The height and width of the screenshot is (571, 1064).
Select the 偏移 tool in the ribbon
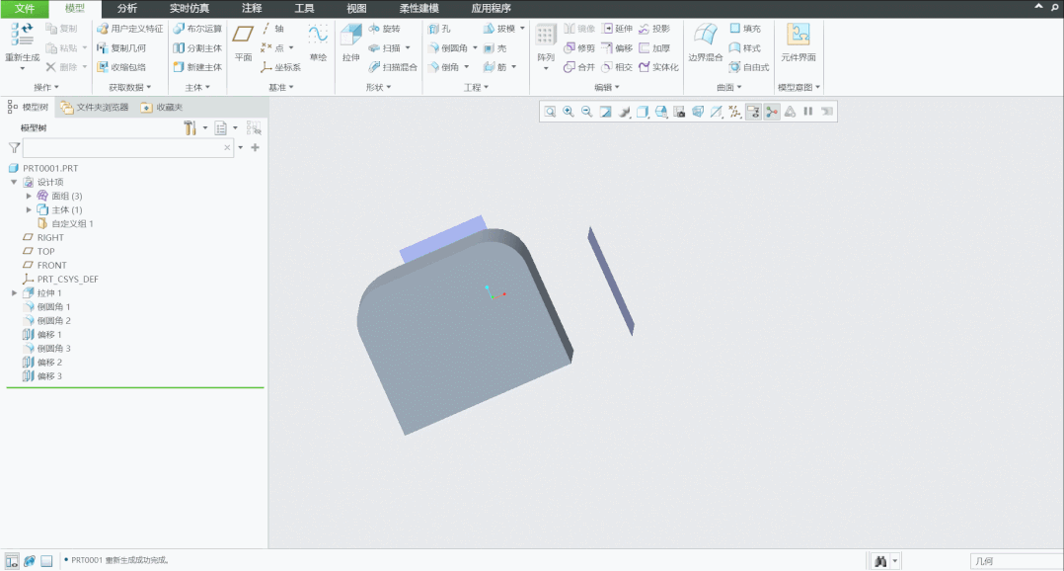point(617,47)
